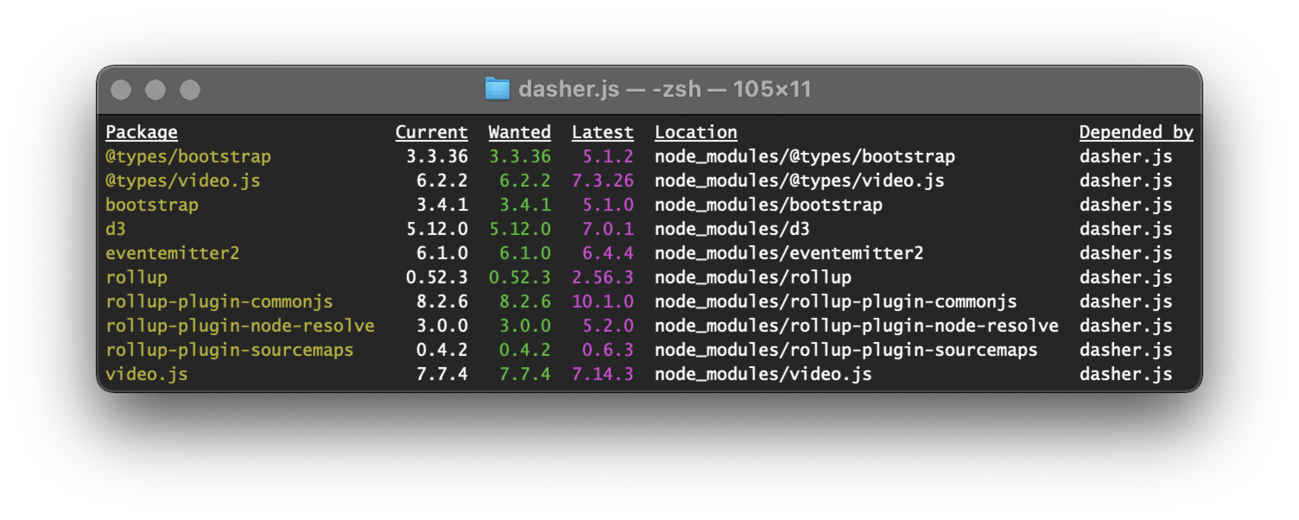Click the latest version 2.56.3 for rollup
The image size is (1299, 520).
(602, 277)
